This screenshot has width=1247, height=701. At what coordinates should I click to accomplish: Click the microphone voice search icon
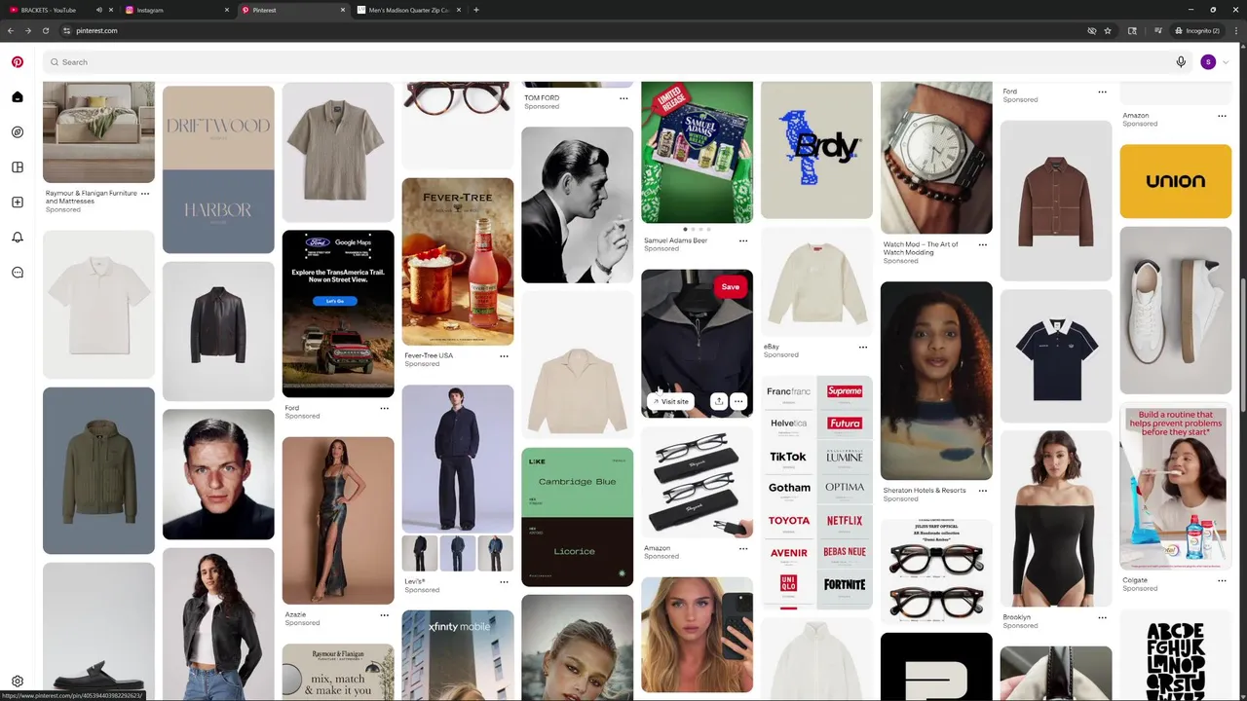[x=1181, y=61]
